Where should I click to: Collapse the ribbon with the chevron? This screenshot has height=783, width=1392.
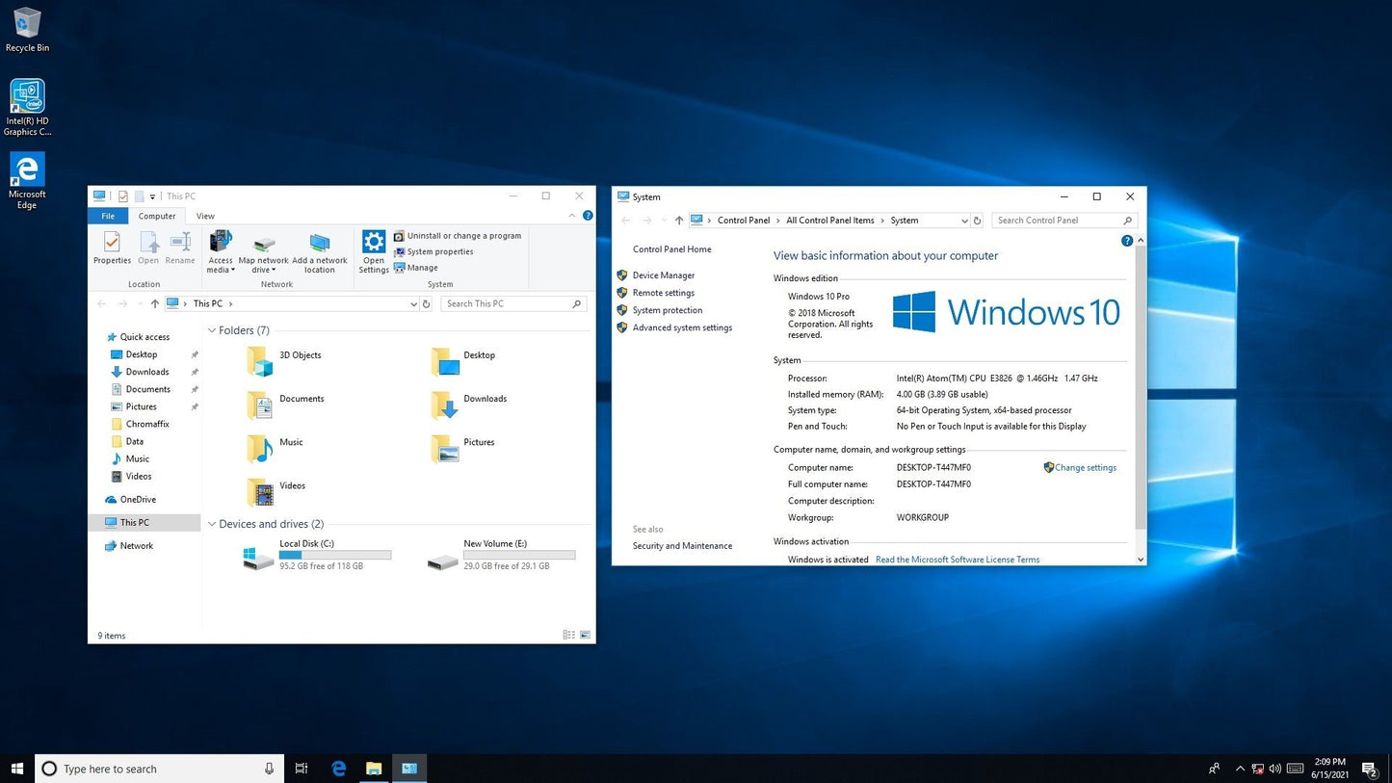click(573, 216)
